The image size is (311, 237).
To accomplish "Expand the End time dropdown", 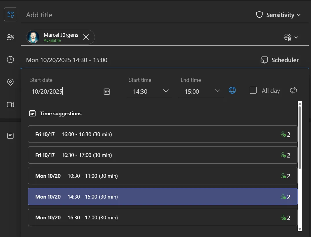I will 218,91.
